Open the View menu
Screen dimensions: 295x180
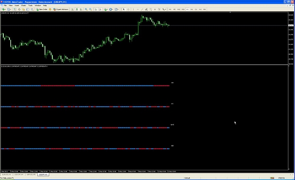tap(10, 6)
